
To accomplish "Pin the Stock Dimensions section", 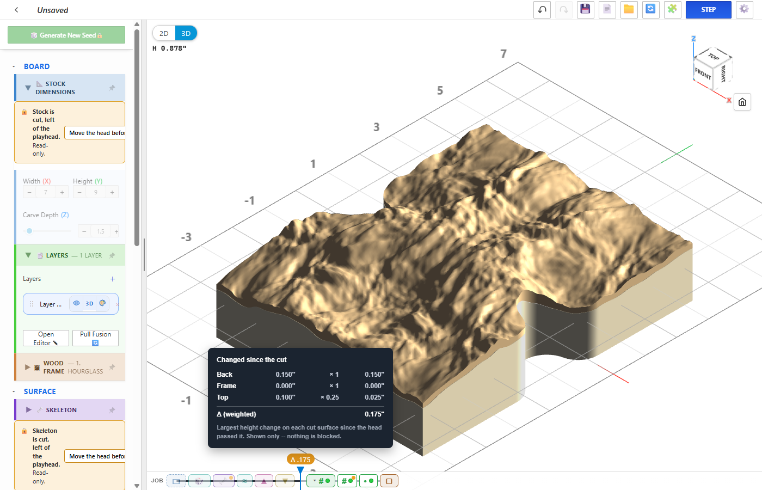I will pyautogui.click(x=112, y=88).
